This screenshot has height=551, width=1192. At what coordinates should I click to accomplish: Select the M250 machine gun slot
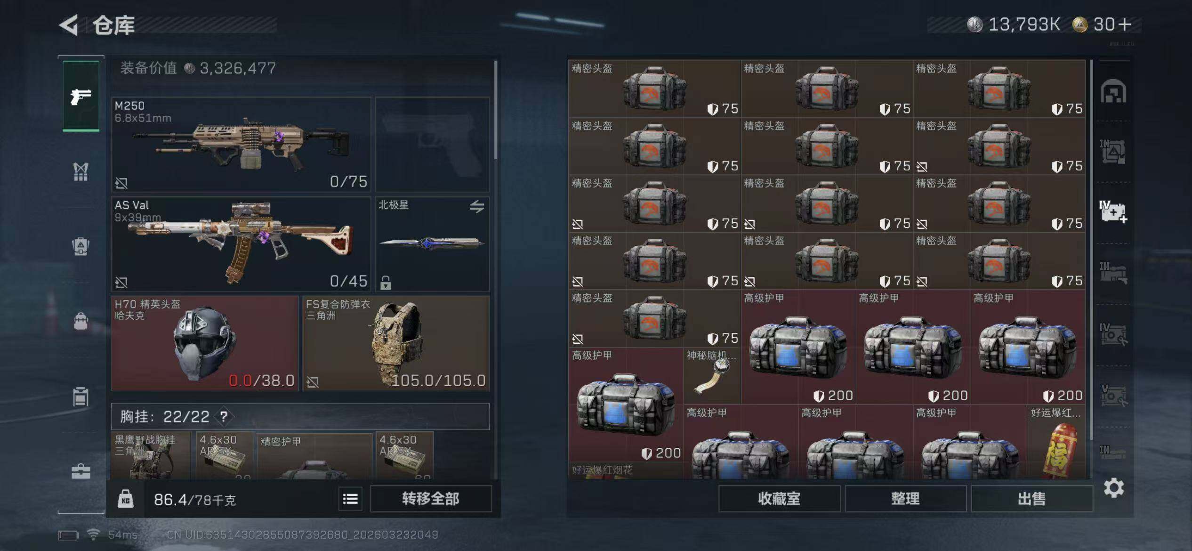(x=241, y=144)
